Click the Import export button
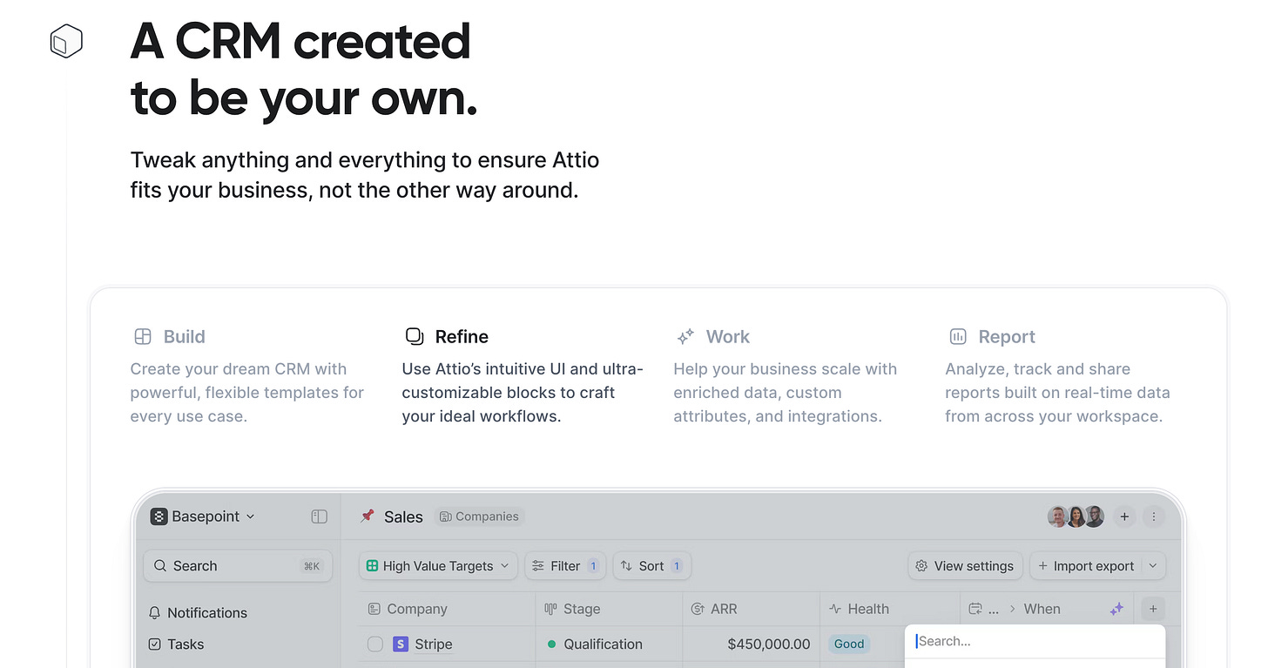 1085,566
